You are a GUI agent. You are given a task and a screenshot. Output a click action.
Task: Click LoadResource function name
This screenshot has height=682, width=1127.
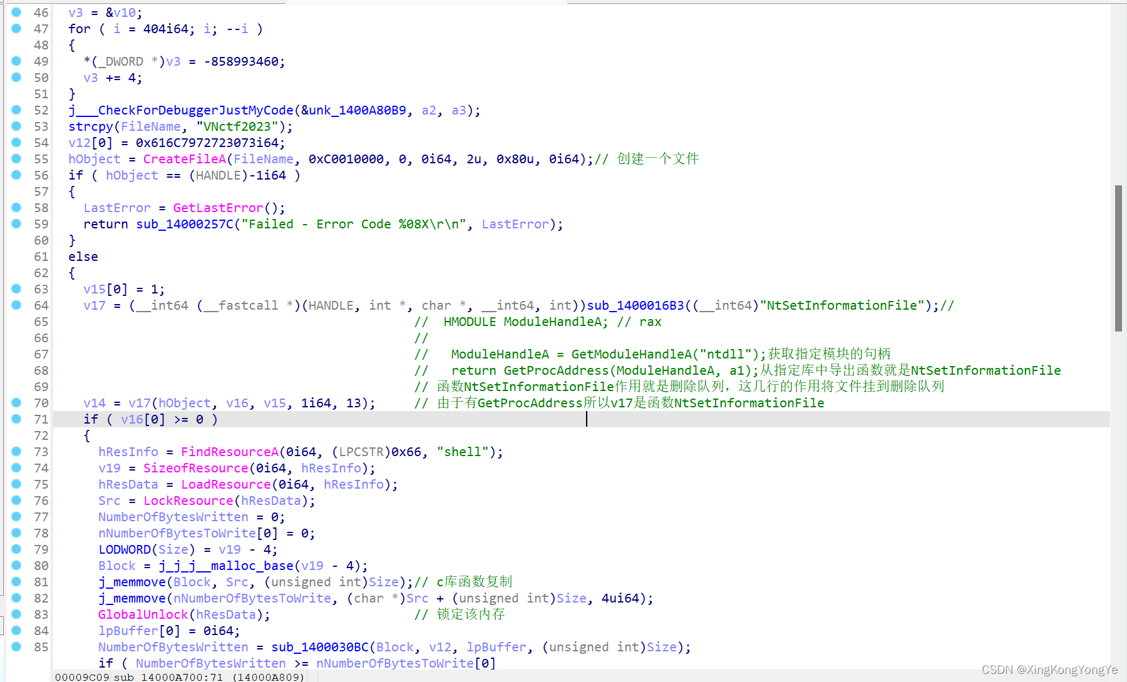click(x=226, y=484)
